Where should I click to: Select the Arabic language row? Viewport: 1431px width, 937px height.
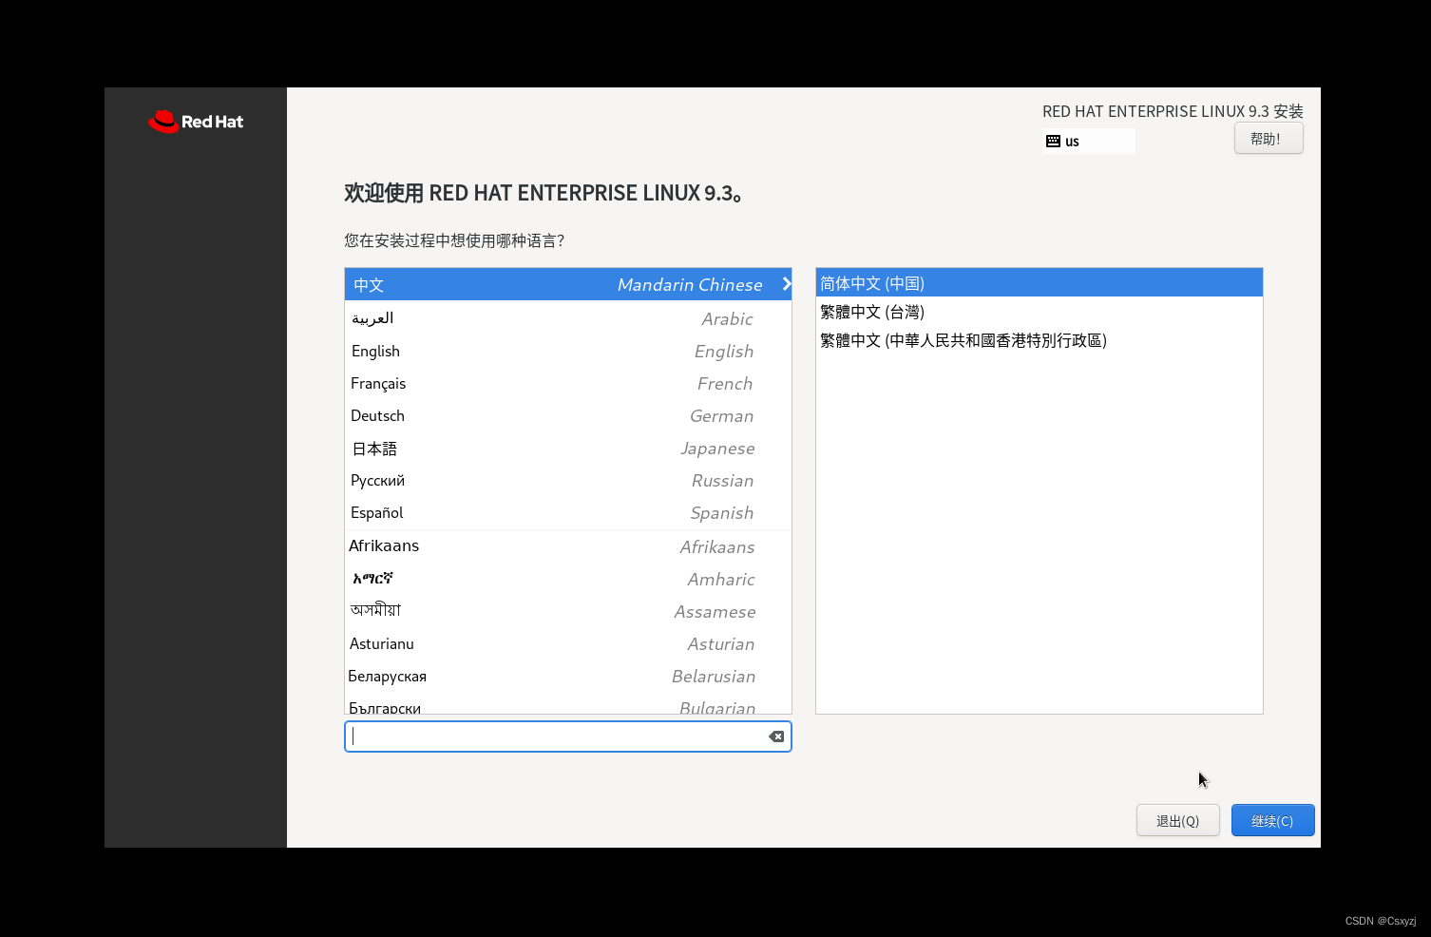568,318
